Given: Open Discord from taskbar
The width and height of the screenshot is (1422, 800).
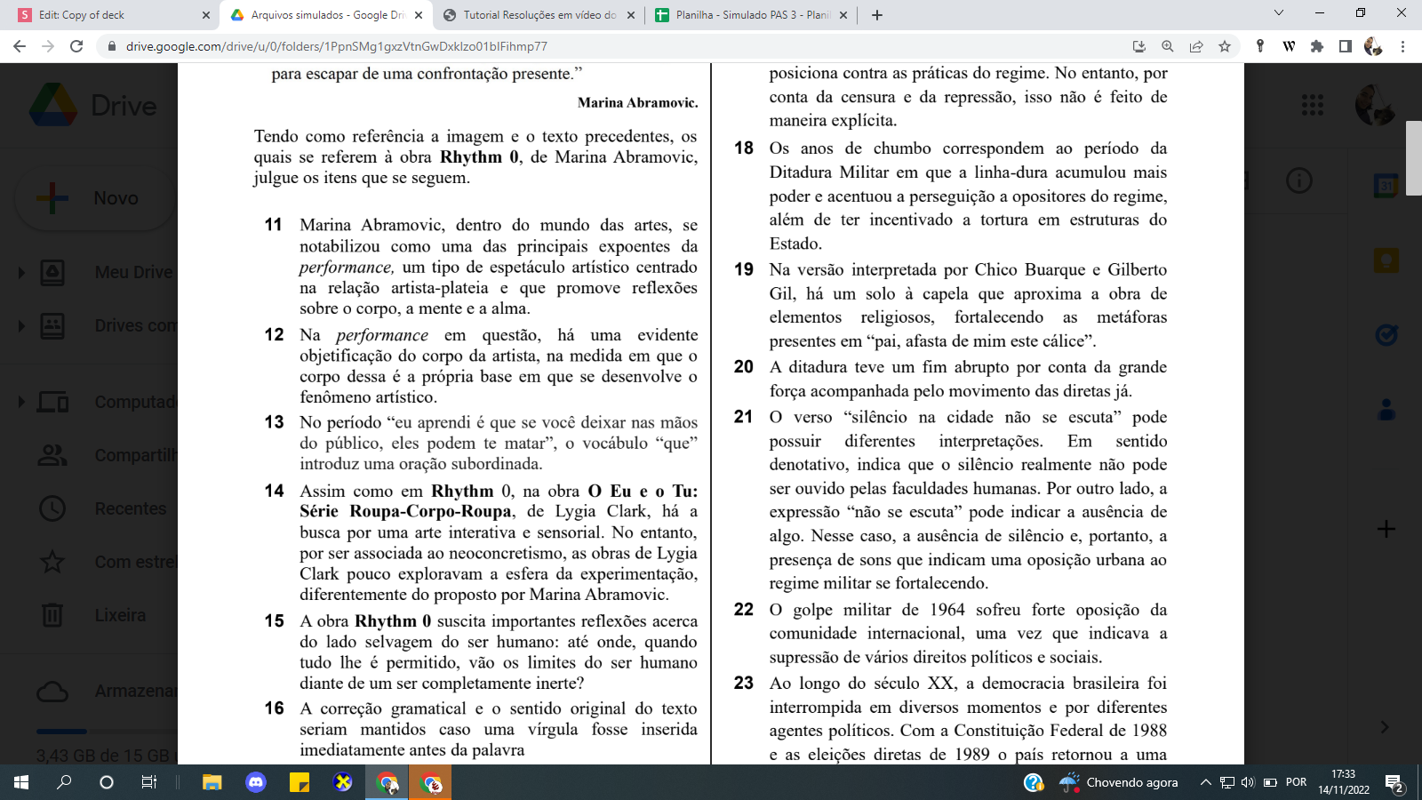Looking at the screenshot, I should tap(256, 782).
